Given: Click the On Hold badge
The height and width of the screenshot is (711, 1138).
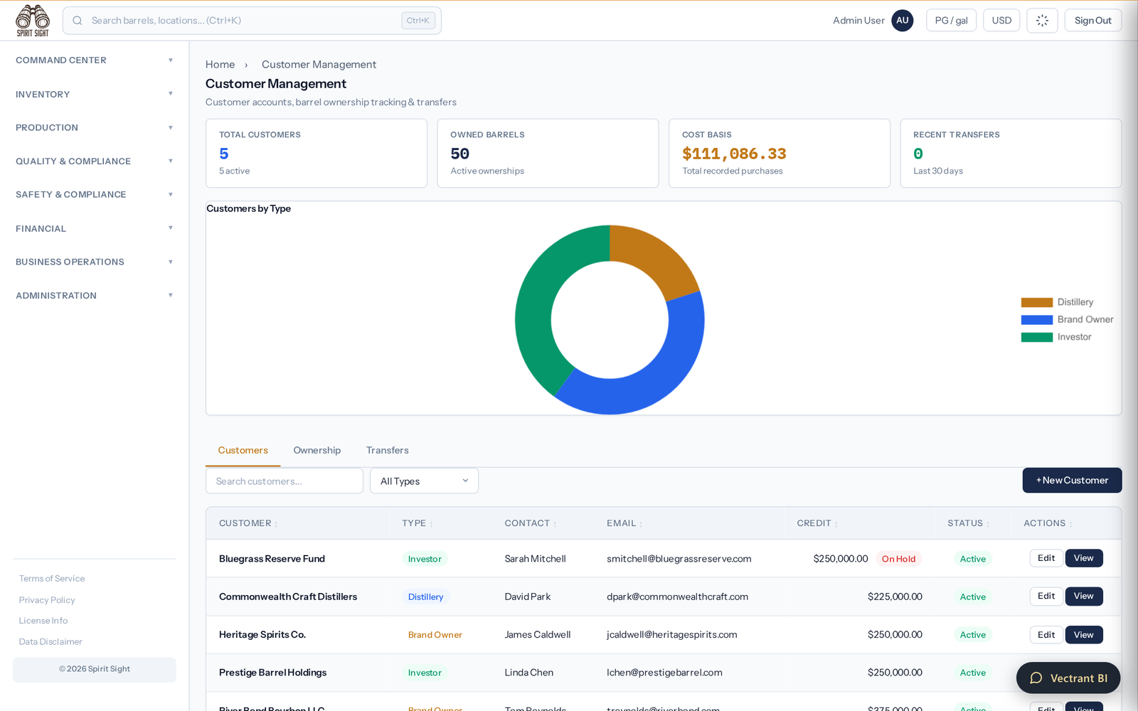Looking at the screenshot, I should [898, 559].
